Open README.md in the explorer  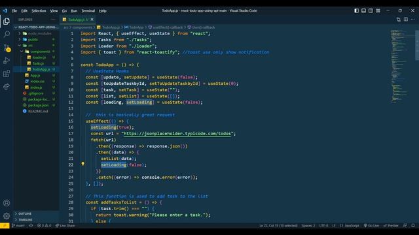37,111
